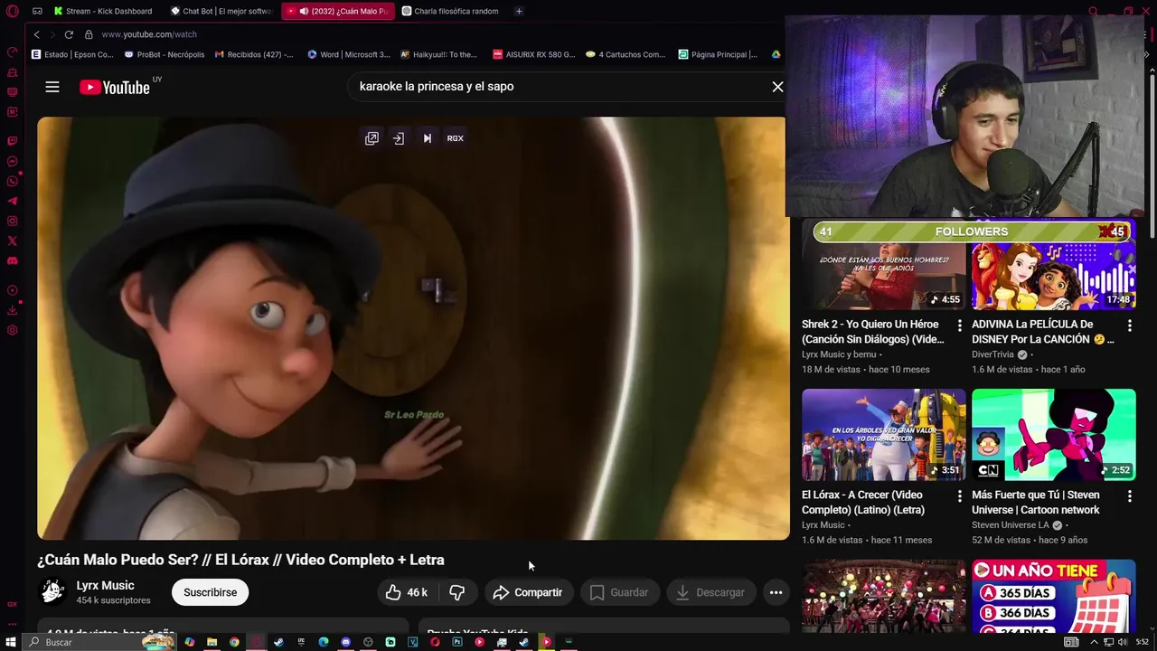This screenshot has width=1157, height=651.
Task: Switch to Stream - Kick Dashboard tab
Action: (105, 11)
